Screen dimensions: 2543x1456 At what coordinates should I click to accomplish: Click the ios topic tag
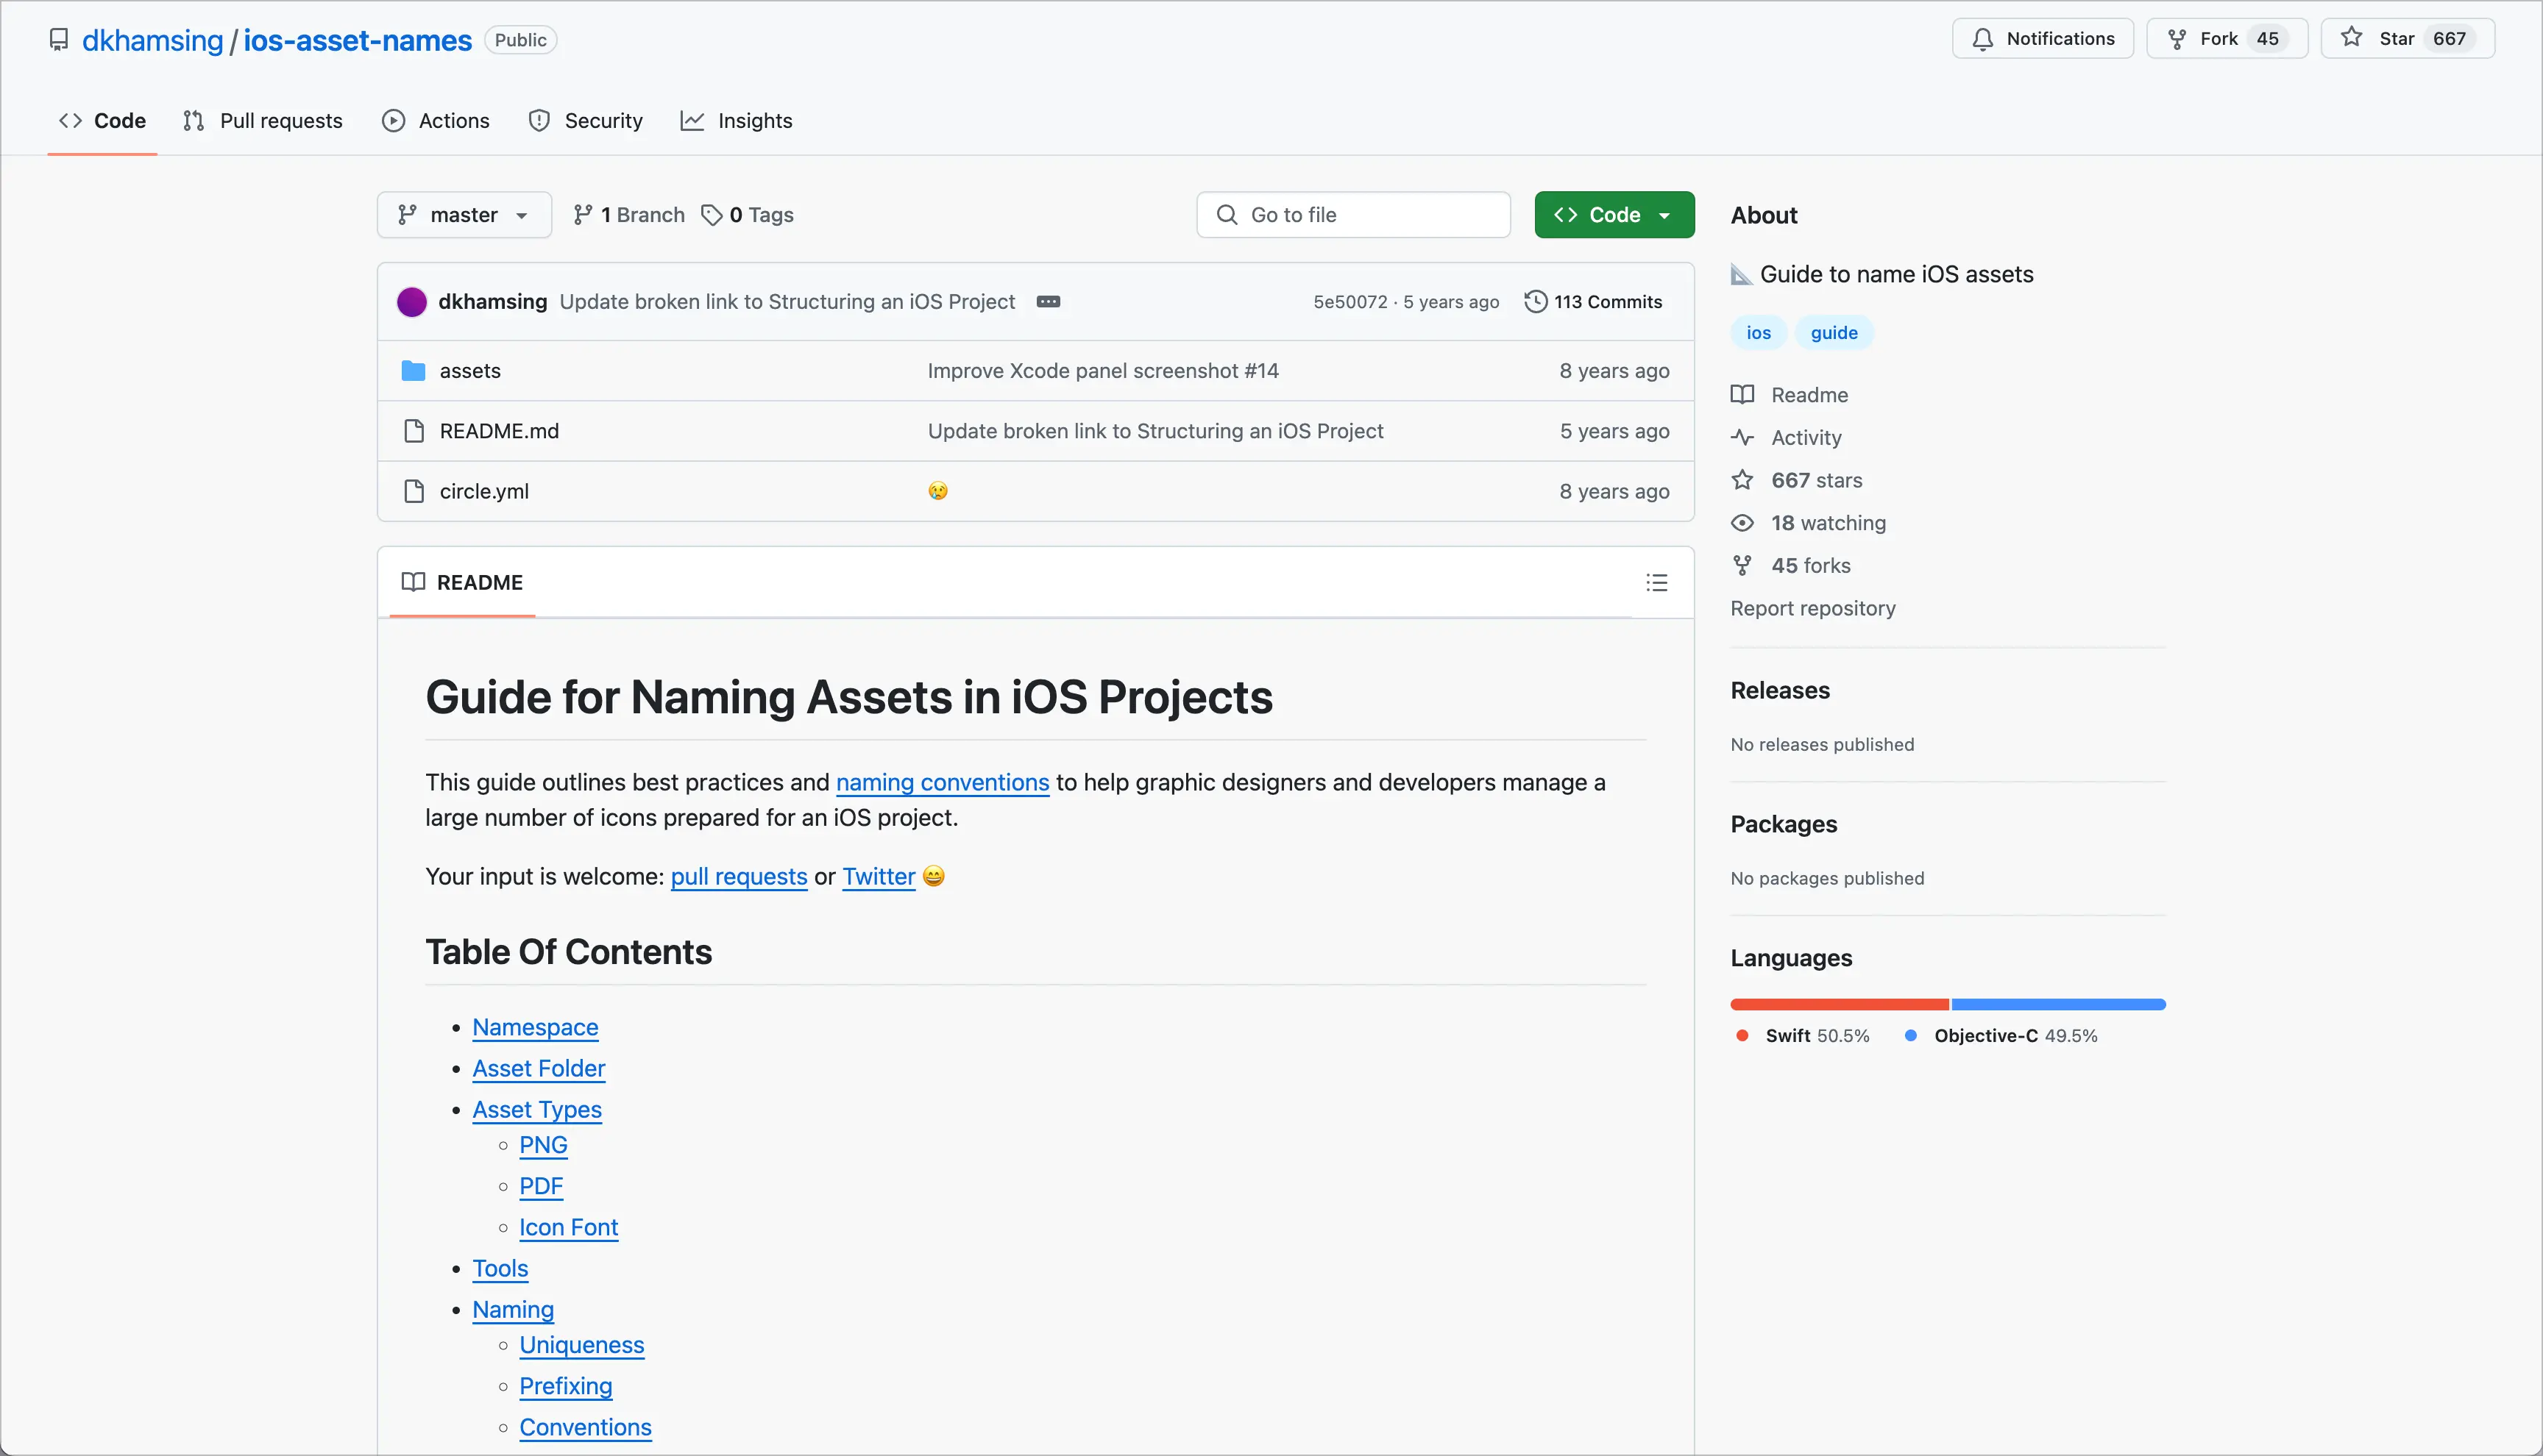(1759, 332)
